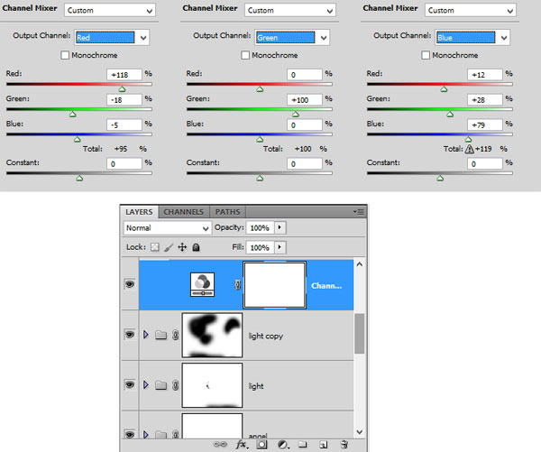The image size is (541, 452).
Task: Click the Red value field showing +118
Action: coord(124,75)
